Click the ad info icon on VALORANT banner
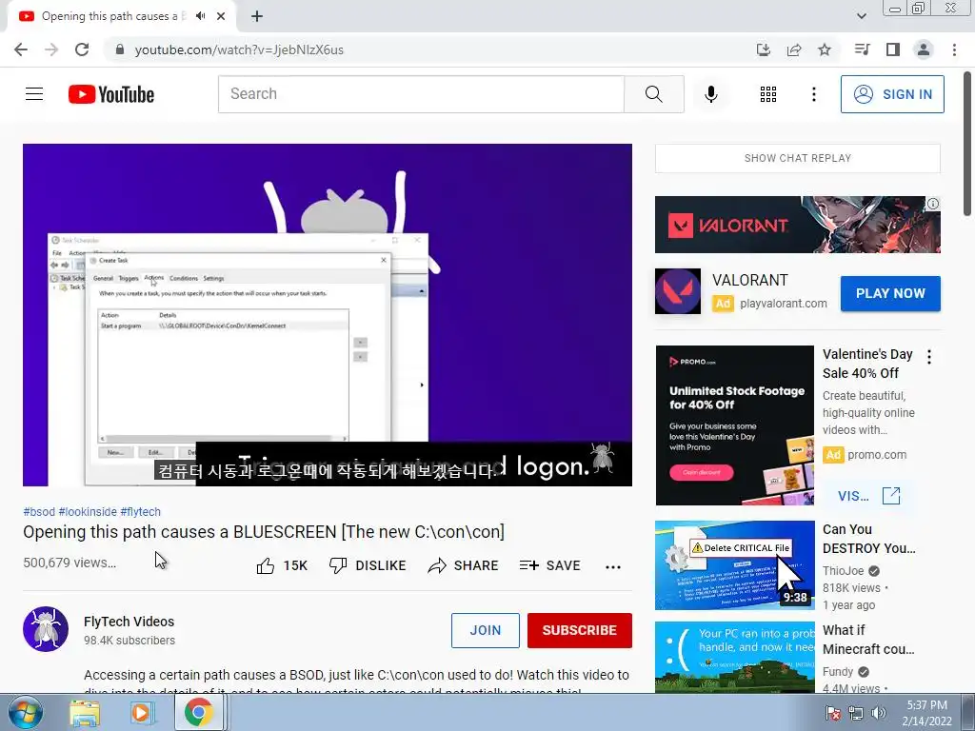This screenshot has height=731, width=975. 933,204
